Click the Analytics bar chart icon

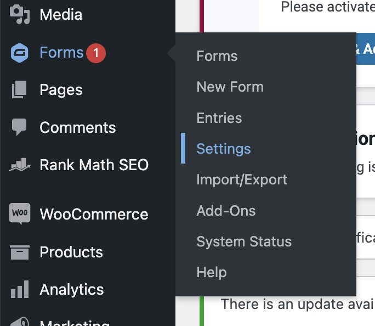20,289
